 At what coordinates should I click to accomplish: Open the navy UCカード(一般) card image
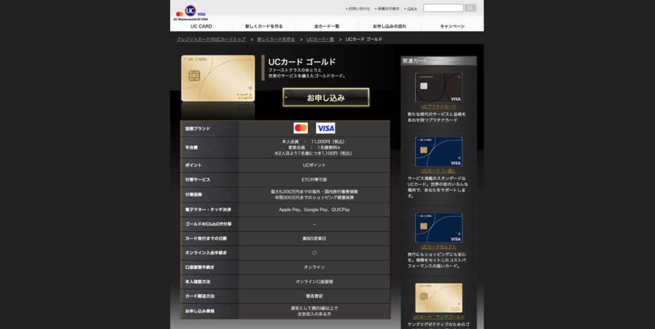click(x=438, y=151)
